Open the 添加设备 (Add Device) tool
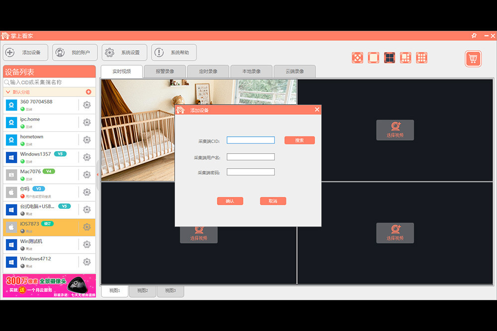The width and height of the screenshot is (497, 331). [25, 52]
